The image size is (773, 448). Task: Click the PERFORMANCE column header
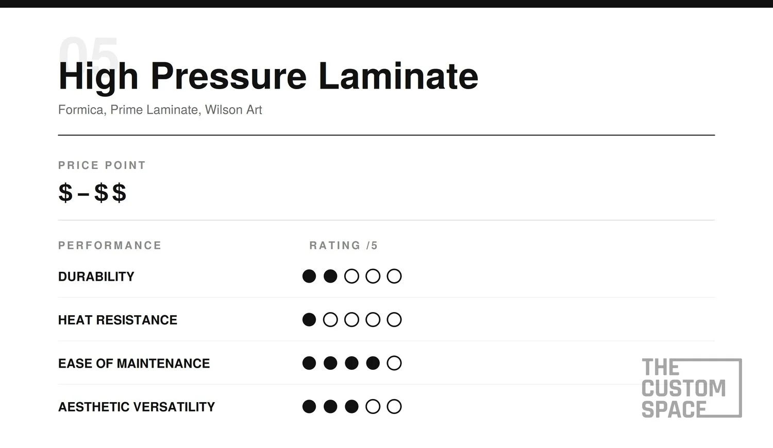[110, 245]
